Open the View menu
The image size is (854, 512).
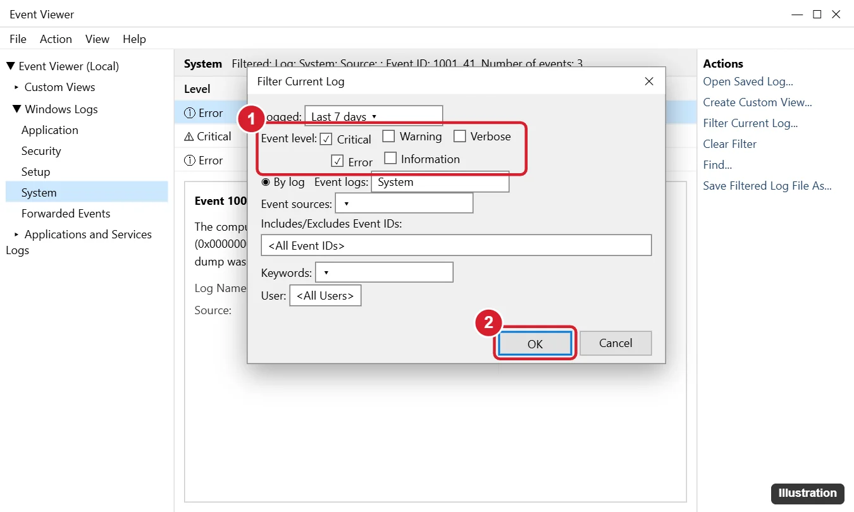pos(97,39)
